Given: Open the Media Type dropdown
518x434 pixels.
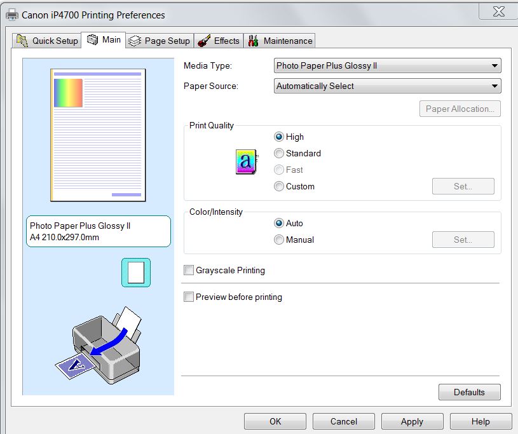Looking at the screenshot, I should (388, 65).
